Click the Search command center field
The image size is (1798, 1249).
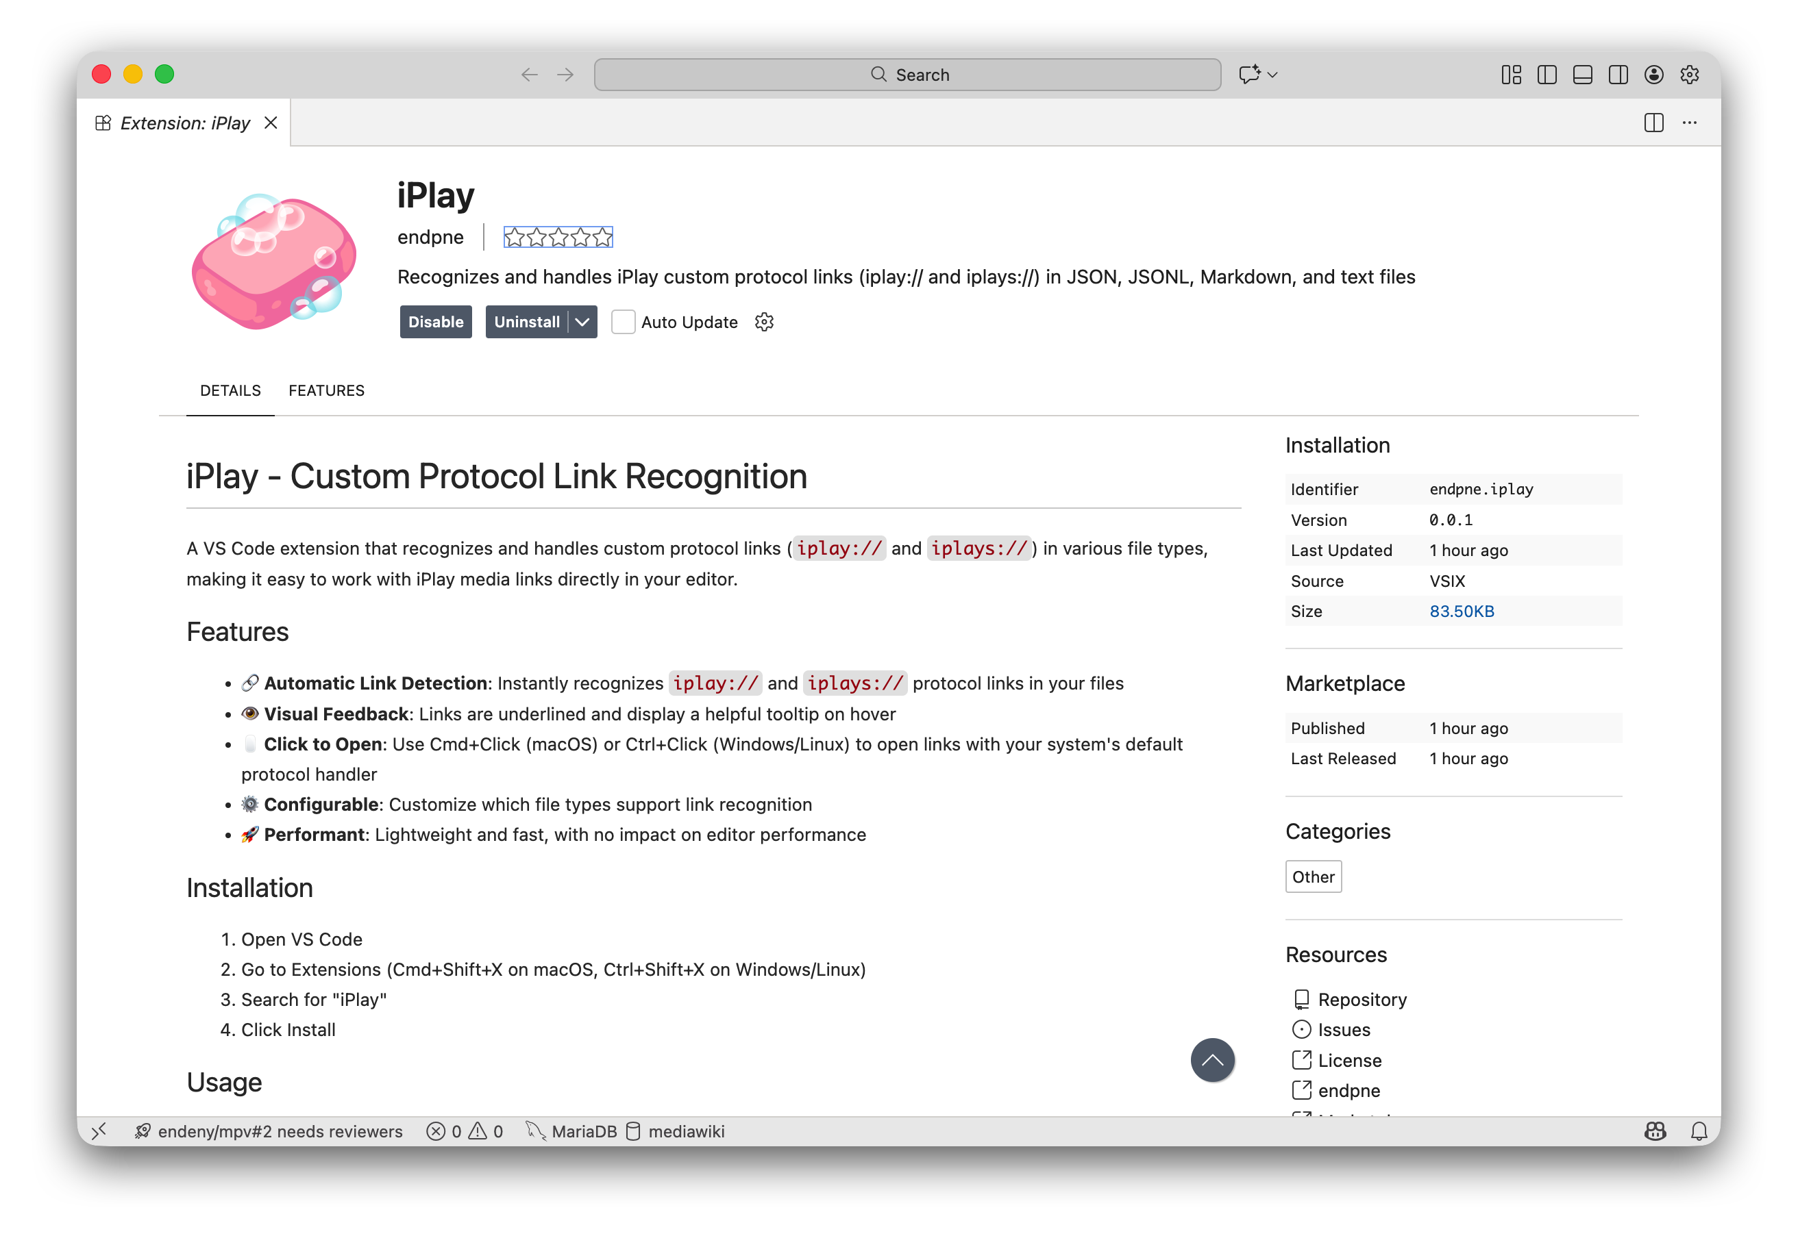(907, 75)
